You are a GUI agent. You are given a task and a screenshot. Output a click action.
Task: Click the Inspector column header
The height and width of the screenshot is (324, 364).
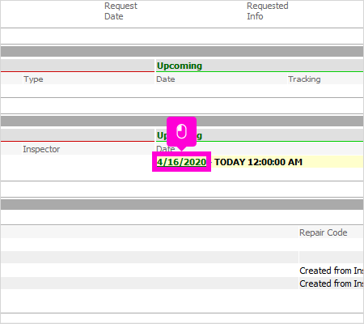pos(41,149)
